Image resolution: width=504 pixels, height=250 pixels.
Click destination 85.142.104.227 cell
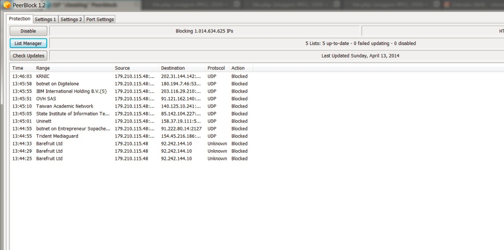point(181,114)
